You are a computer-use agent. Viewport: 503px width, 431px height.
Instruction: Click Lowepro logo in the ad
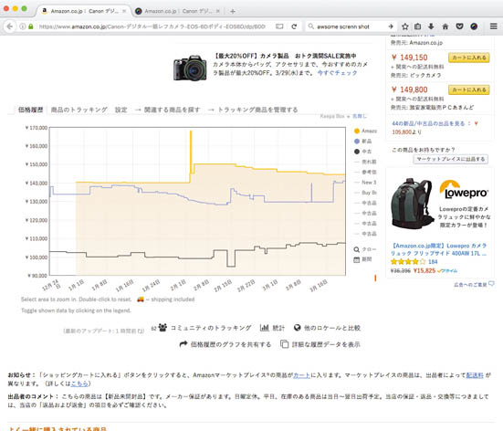(x=464, y=190)
